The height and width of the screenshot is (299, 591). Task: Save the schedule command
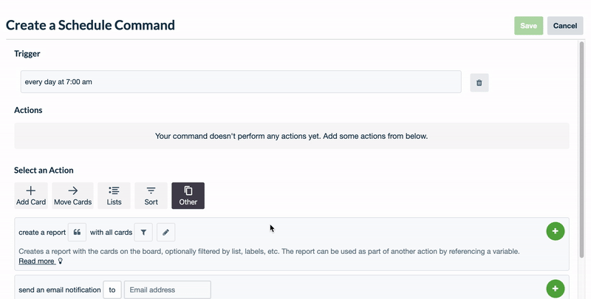pos(528,26)
